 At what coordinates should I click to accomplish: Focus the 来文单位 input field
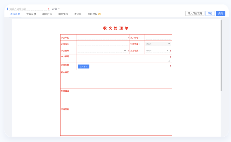coord(102,37)
